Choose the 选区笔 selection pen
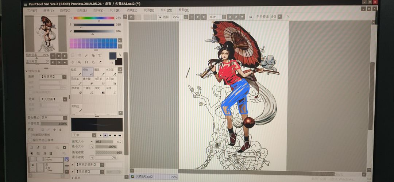The height and width of the screenshot is (182, 394). (x=99, y=81)
